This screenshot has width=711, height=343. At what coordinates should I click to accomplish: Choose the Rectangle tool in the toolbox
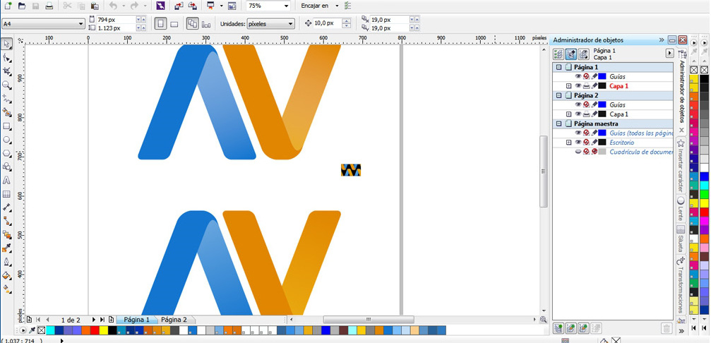pyautogui.click(x=7, y=126)
